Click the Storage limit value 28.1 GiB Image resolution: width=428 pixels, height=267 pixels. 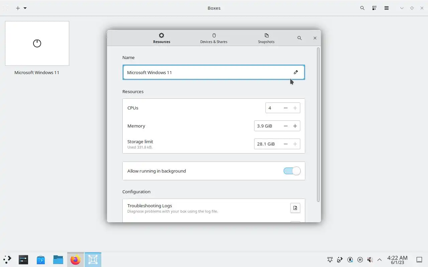(267, 144)
